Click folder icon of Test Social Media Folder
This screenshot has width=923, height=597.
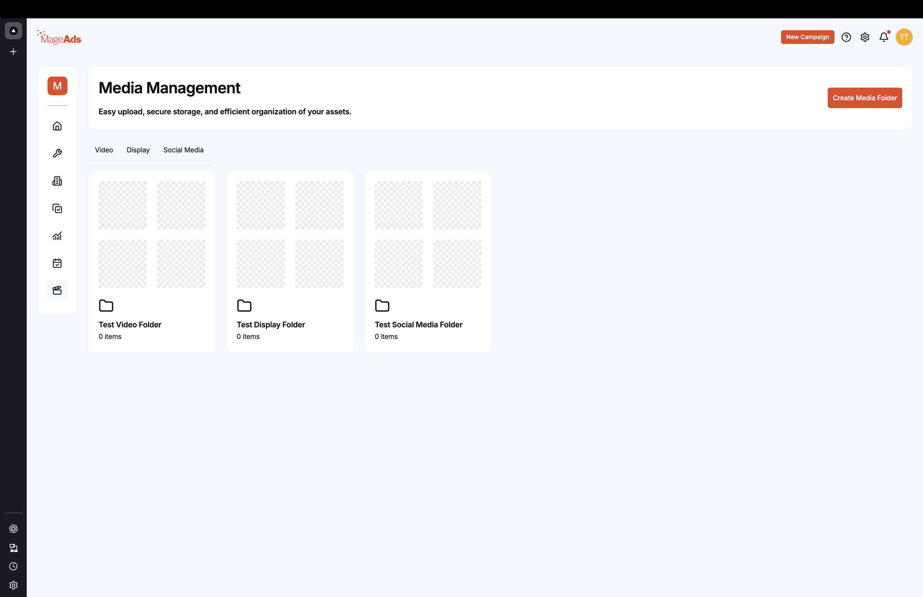[382, 306]
